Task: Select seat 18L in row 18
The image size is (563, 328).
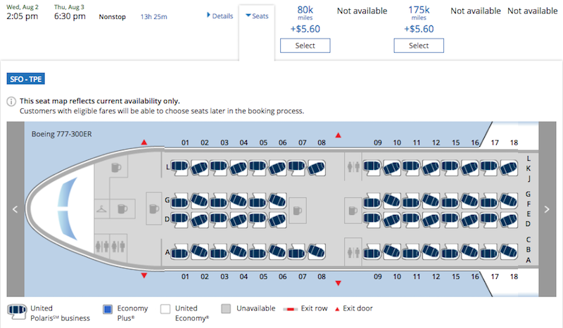Action: pyautogui.click(x=508, y=167)
